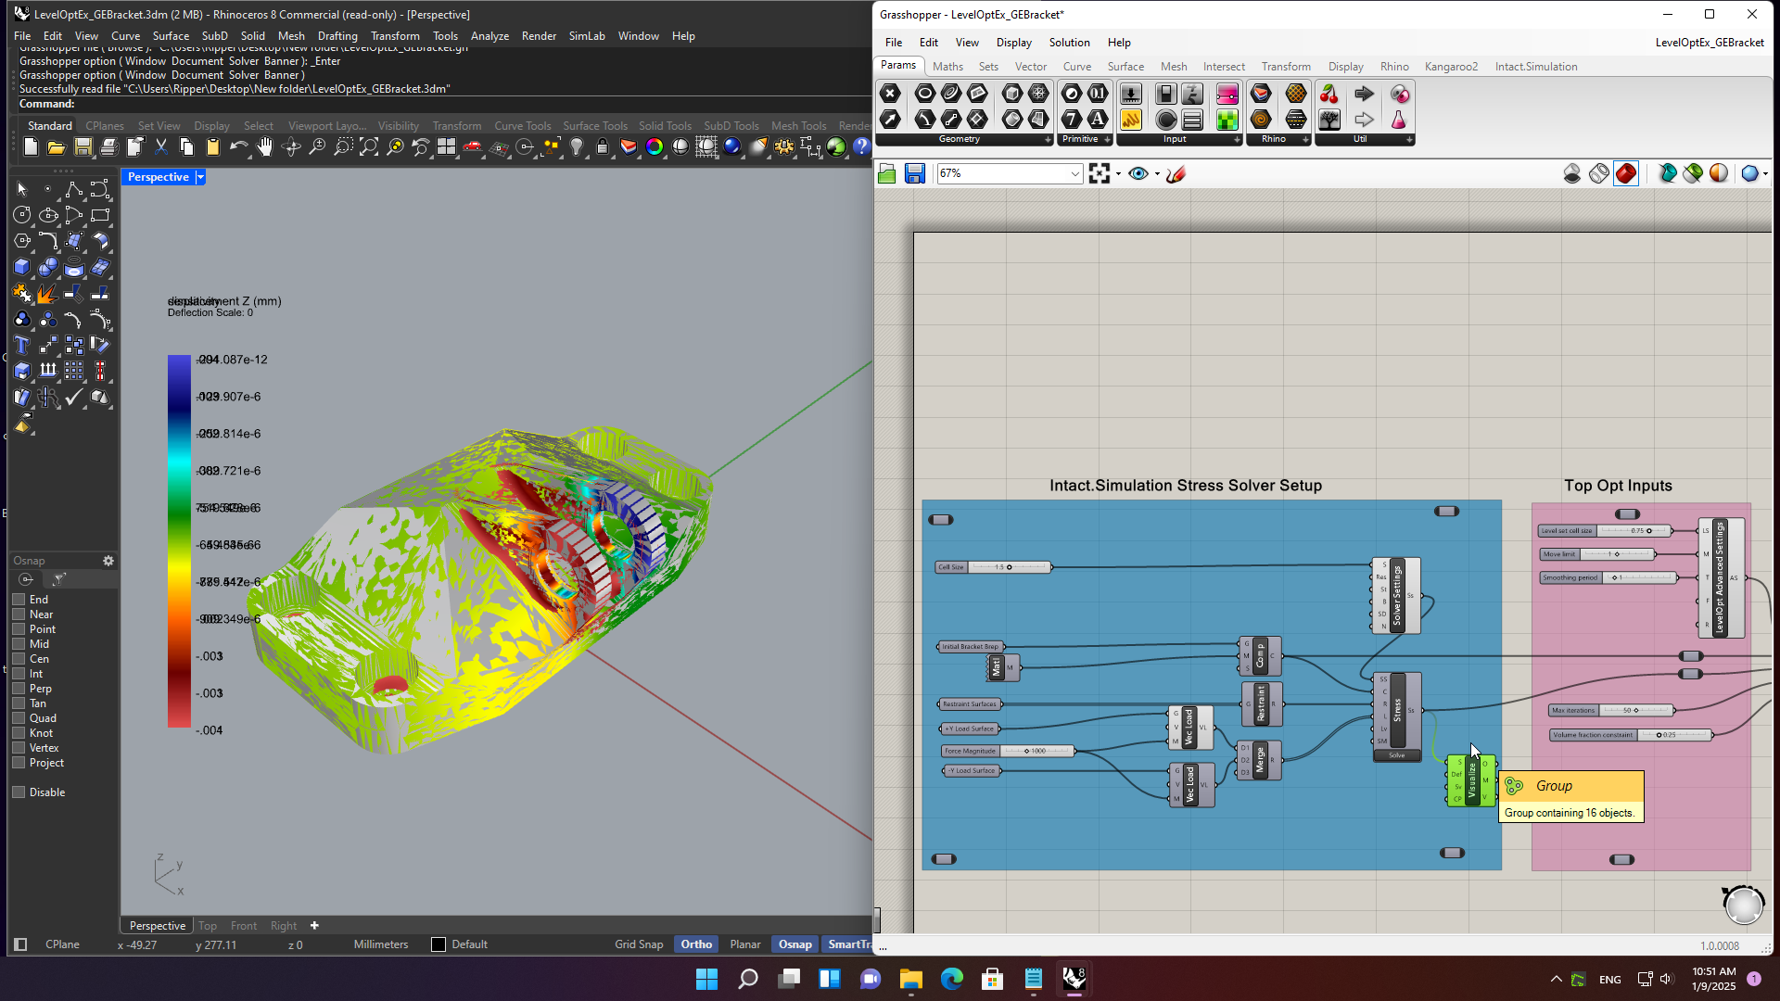Expand the Primitive panel in Params
Viewport: 1780px width, 1001px height.
pos(1107,140)
